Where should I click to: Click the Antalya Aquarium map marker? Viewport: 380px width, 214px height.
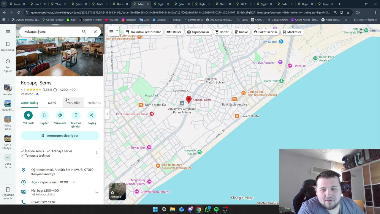[x=280, y=62]
